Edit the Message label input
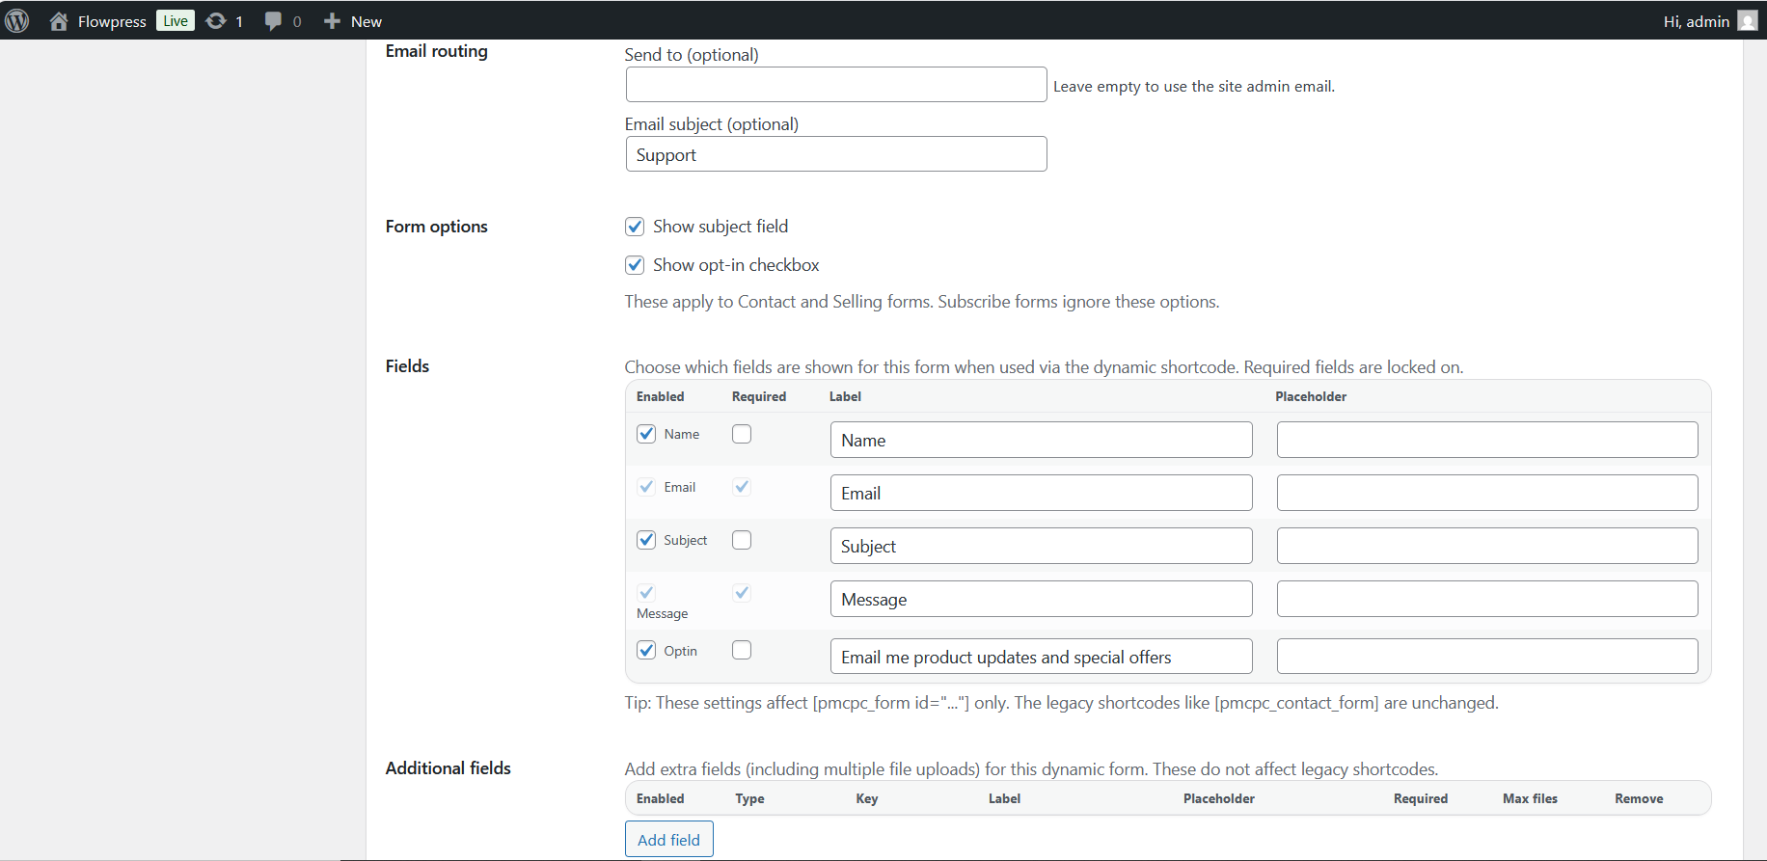Image resolution: width=1767 pixels, height=861 pixels. [x=1042, y=599]
